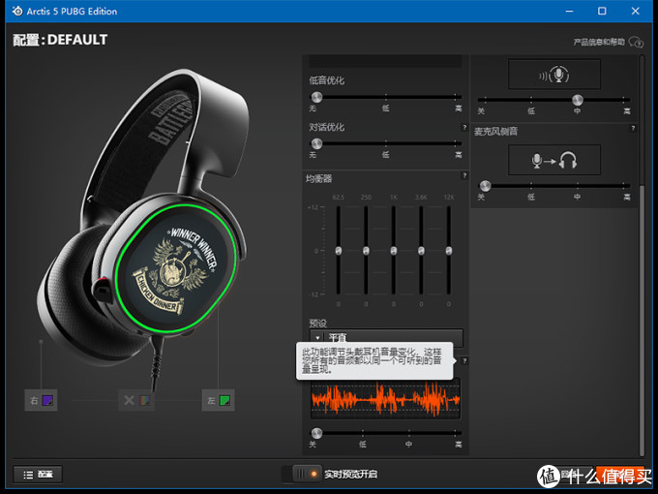Click the 3.6K equalizer band handle
Viewport: 658px width, 494px height.
coord(421,251)
